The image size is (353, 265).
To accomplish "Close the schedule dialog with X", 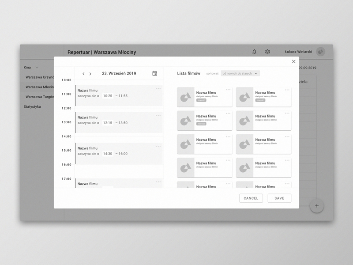I will tap(293, 61).
